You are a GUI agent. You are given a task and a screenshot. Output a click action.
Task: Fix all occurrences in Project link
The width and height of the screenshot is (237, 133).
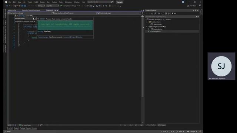73,37
